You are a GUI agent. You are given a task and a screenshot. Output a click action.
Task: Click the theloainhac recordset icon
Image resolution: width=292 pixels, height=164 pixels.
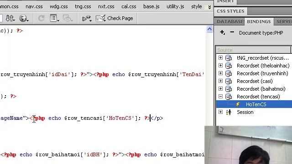tap(229, 66)
